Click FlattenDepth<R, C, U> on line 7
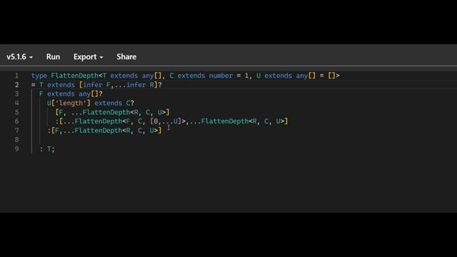Screen dimensions: 457x257 click(x=116, y=131)
